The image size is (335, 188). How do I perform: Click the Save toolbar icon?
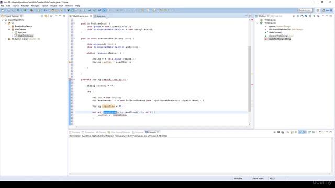9,10
